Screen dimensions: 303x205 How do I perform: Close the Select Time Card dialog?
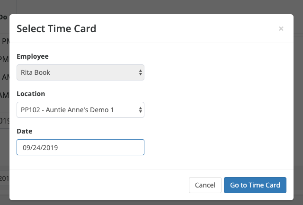(x=281, y=29)
